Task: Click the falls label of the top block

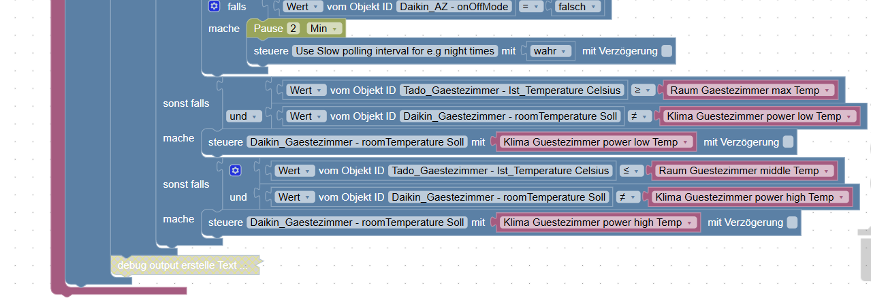Action: coord(237,6)
